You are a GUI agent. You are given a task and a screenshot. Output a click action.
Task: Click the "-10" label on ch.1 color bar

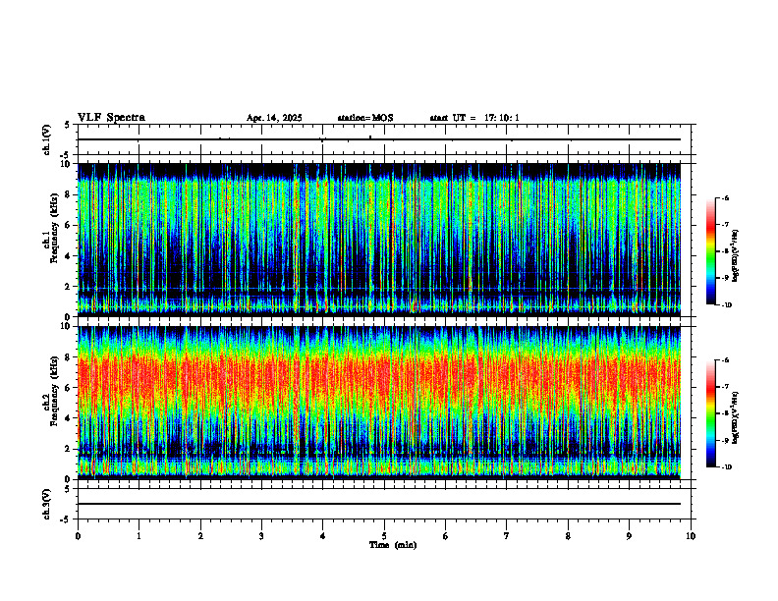pos(726,305)
